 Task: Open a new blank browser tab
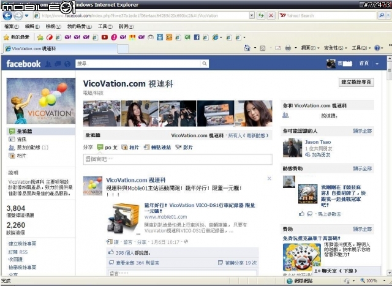[123, 49]
